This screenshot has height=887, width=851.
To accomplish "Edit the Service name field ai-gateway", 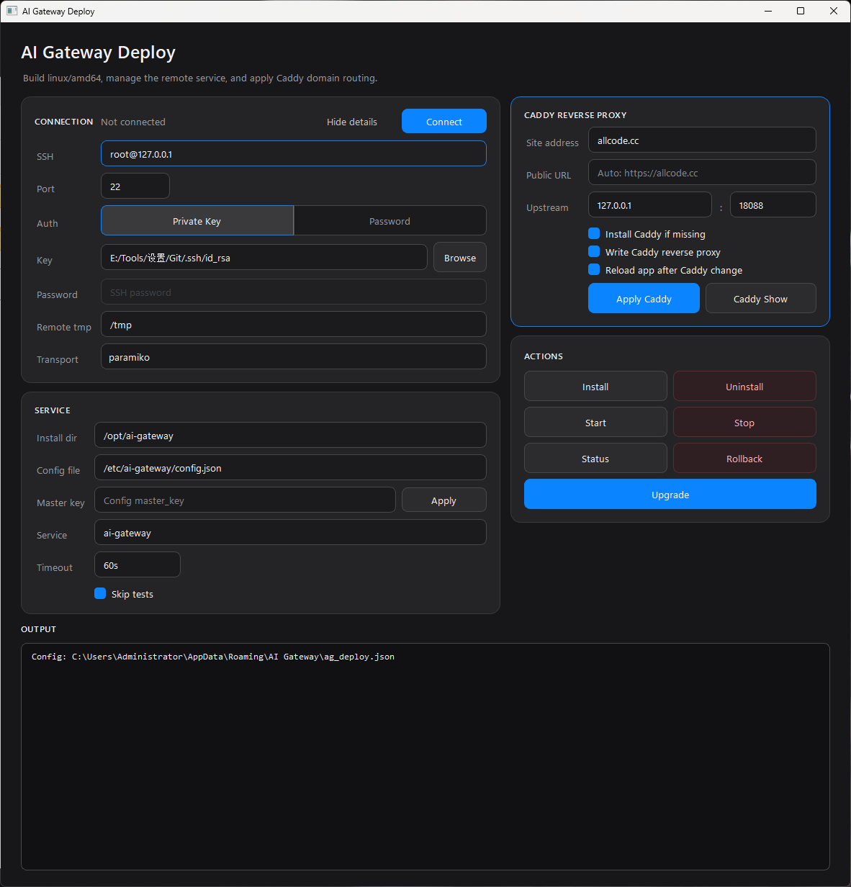I will pyautogui.click(x=290, y=532).
